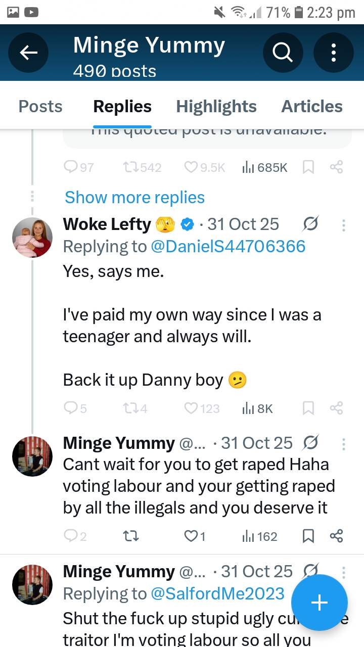
Task: Open the profile overflow menu in header
Action: (334, 52)
